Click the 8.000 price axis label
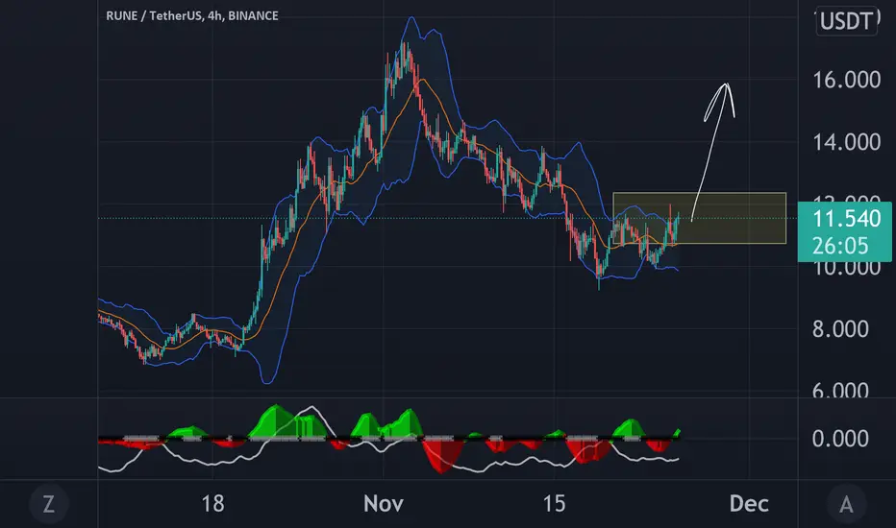 (x=840, y=328)
